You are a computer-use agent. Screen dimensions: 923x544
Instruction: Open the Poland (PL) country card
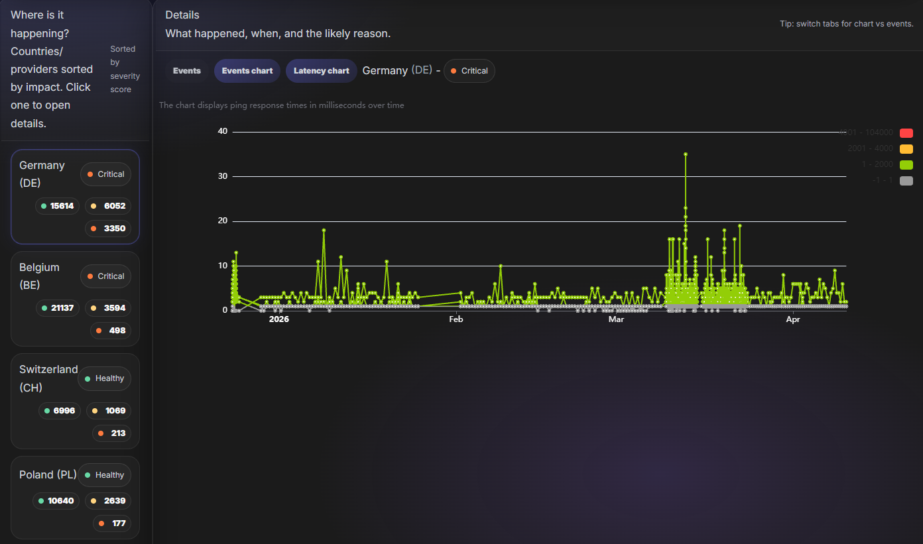75,498
